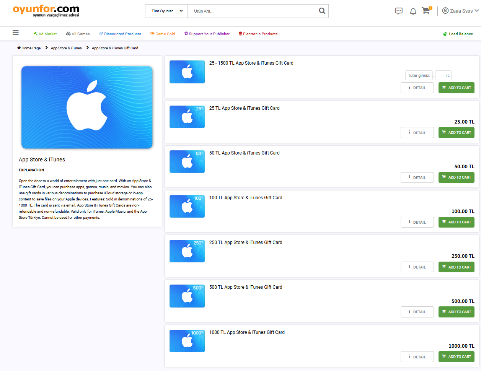Add 25 TL gift card to cart
481x371 pixels.
click(457, 133)
